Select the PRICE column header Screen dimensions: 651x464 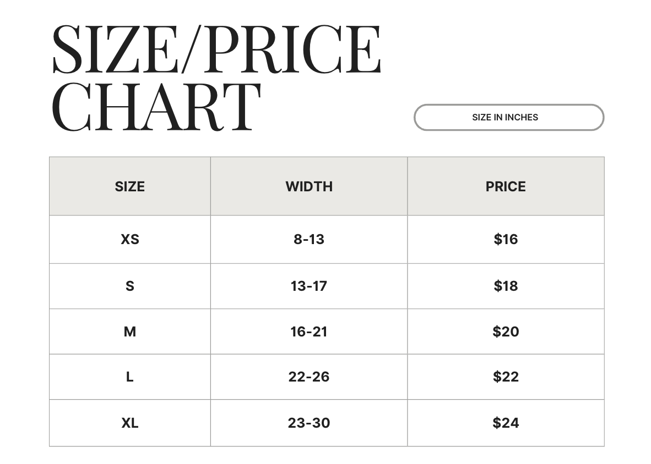point(506,186)
